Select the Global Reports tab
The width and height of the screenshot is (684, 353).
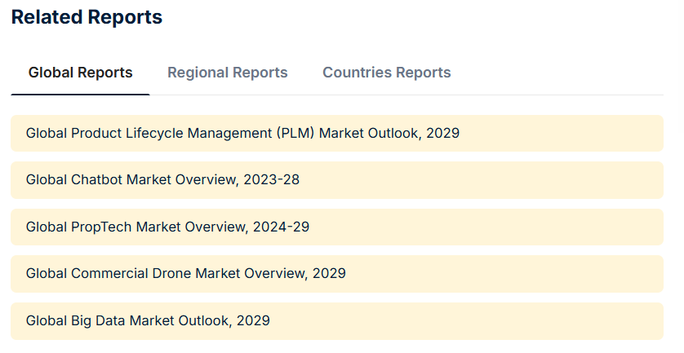(x=80, y=73)
